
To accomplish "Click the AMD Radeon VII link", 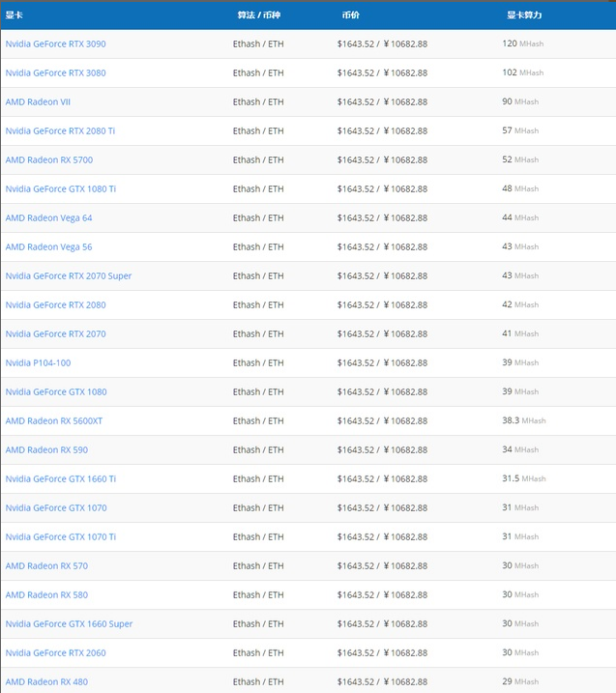I will click(38, 102).
